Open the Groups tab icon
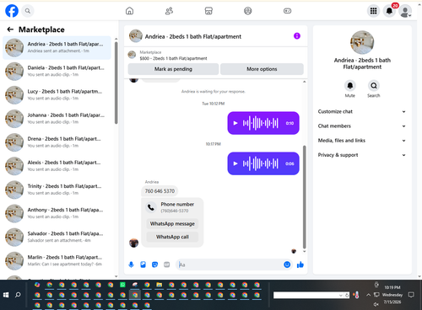Screen dimensions: 422x310 (x=248, y=11)
